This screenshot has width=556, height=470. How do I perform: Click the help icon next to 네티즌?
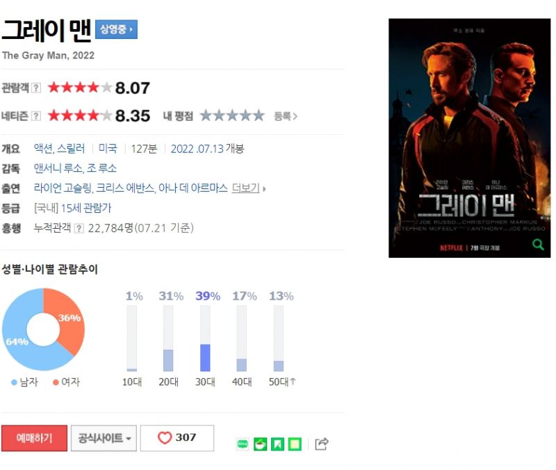coord(36,116)
